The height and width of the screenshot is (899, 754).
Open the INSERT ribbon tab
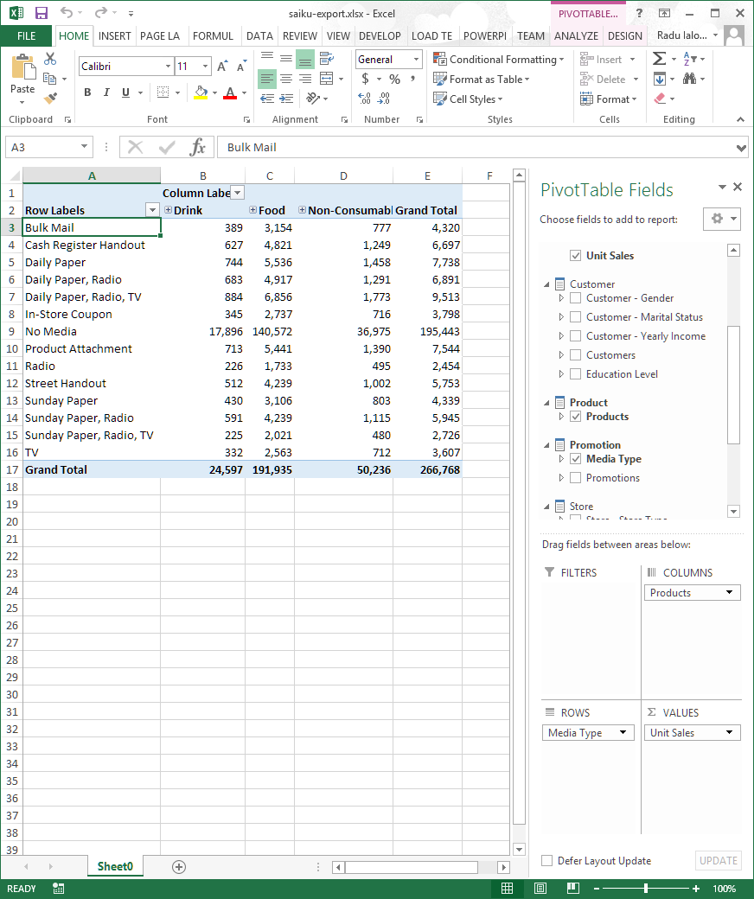[115, 36]
